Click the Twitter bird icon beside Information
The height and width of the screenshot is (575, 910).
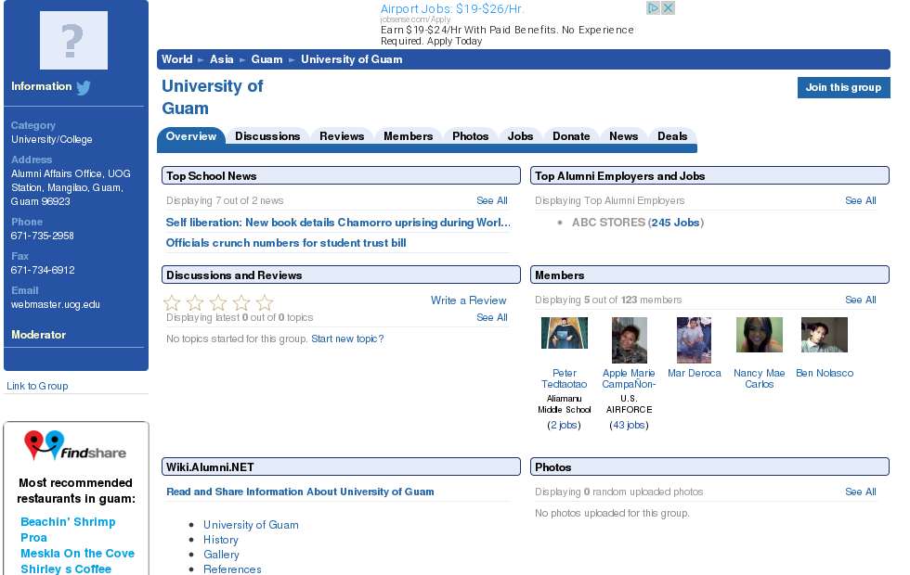click(84, 87)
